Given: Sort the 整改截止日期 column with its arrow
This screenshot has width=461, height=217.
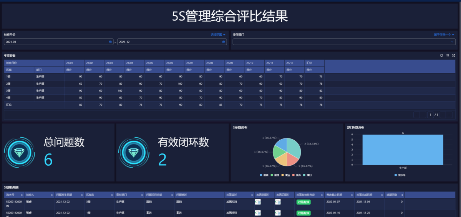Looking at the screenshot, I should tap(352, 195).
